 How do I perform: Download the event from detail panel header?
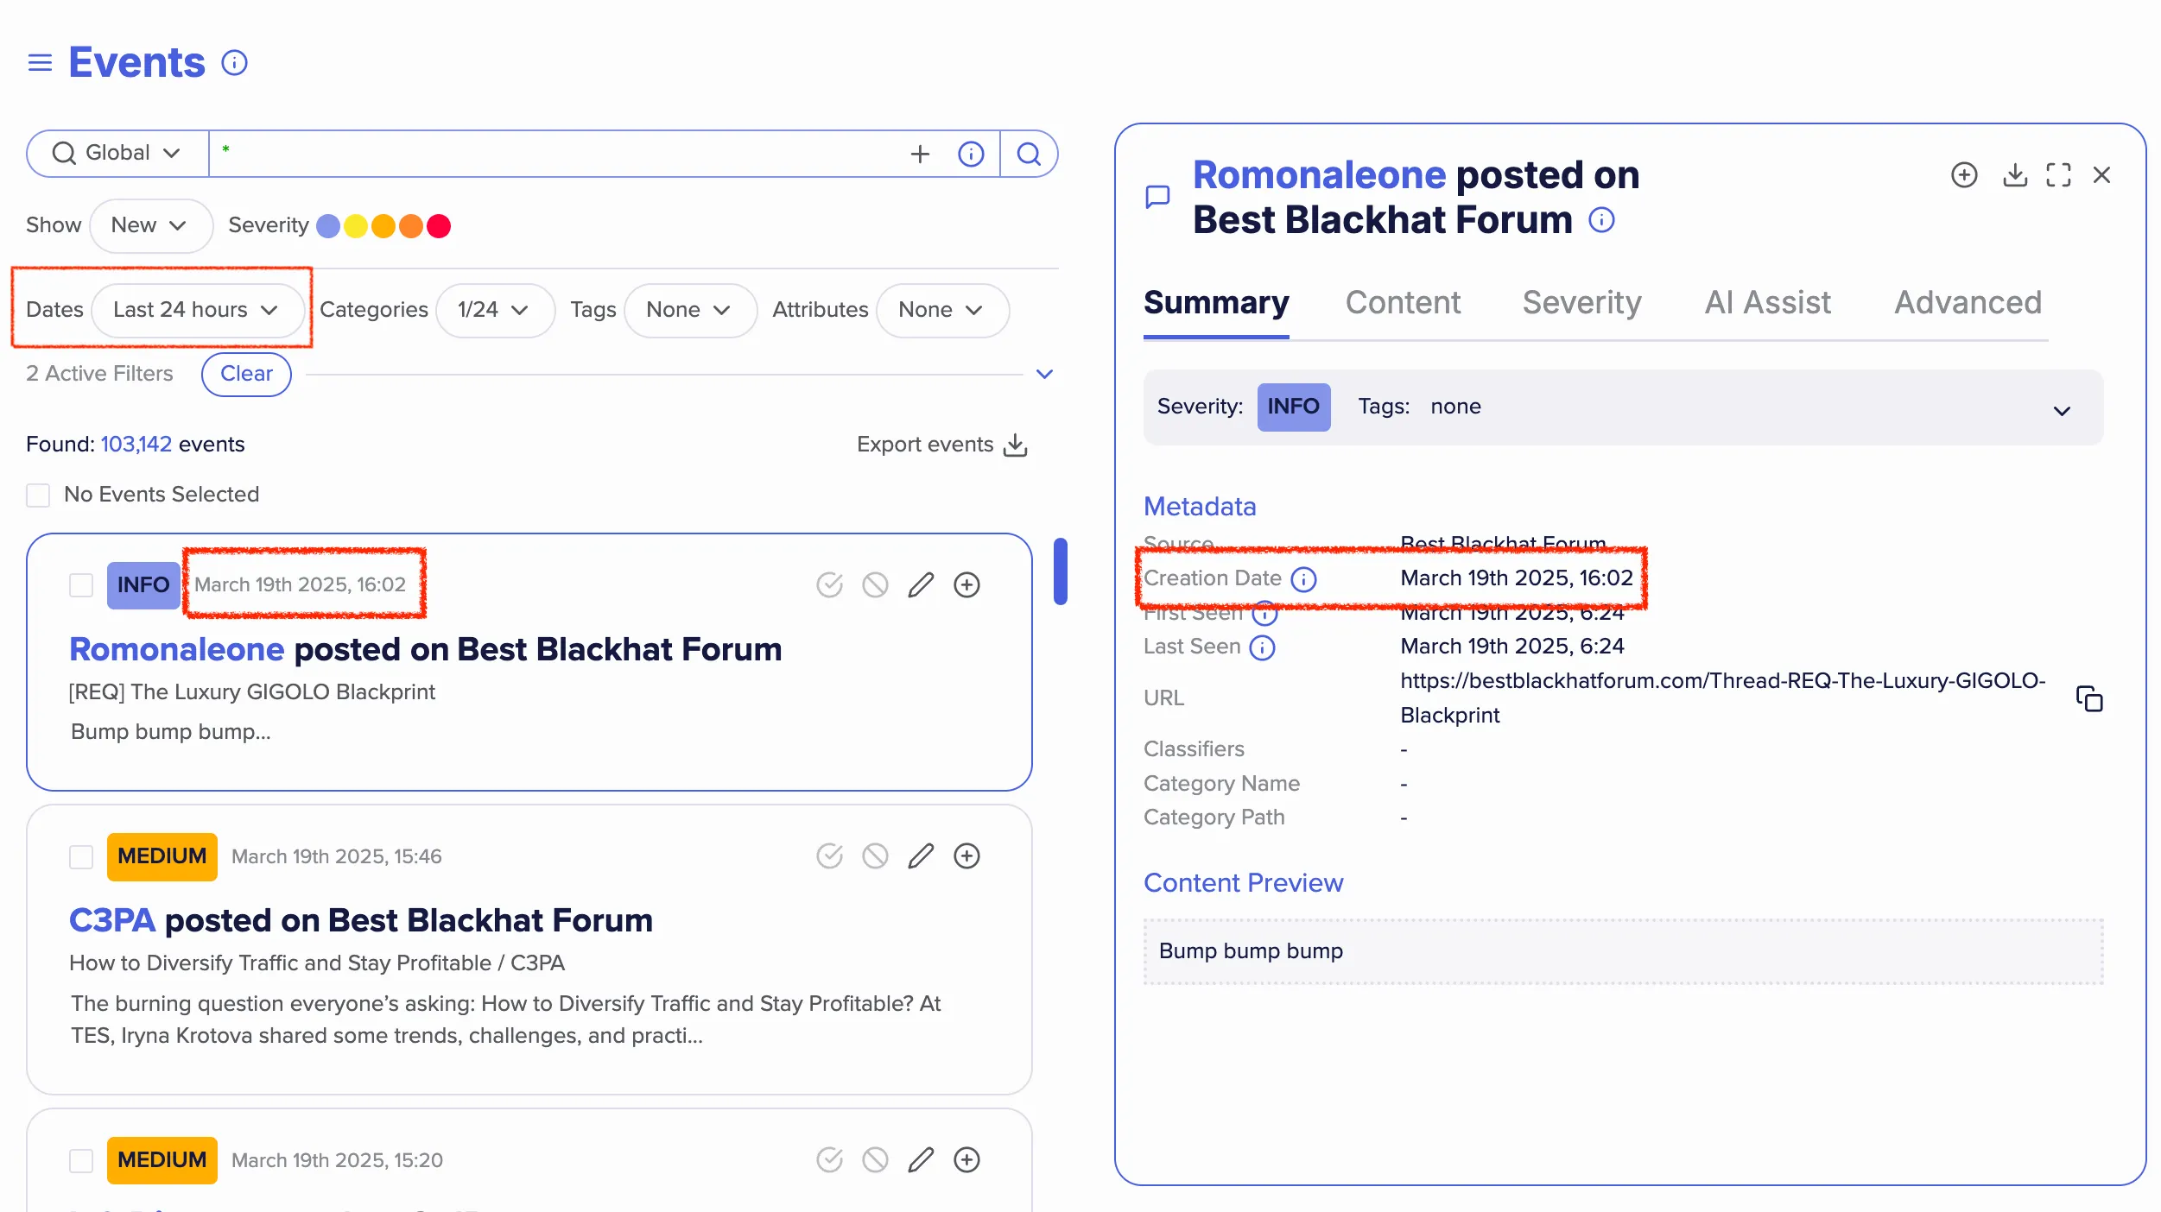pos(2014,175)
